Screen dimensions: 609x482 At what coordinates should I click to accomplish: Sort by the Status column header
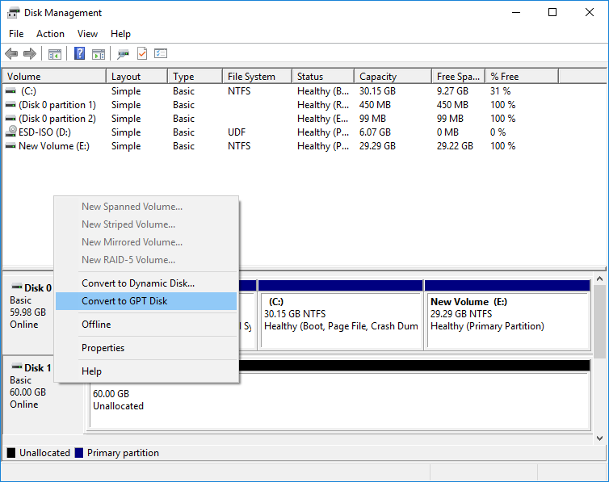pos(323,77)
